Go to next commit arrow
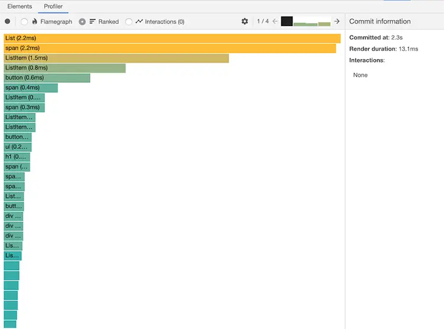The width and height of the screenshot is (444, 329). pyautogui.click(x=337, y=21)
